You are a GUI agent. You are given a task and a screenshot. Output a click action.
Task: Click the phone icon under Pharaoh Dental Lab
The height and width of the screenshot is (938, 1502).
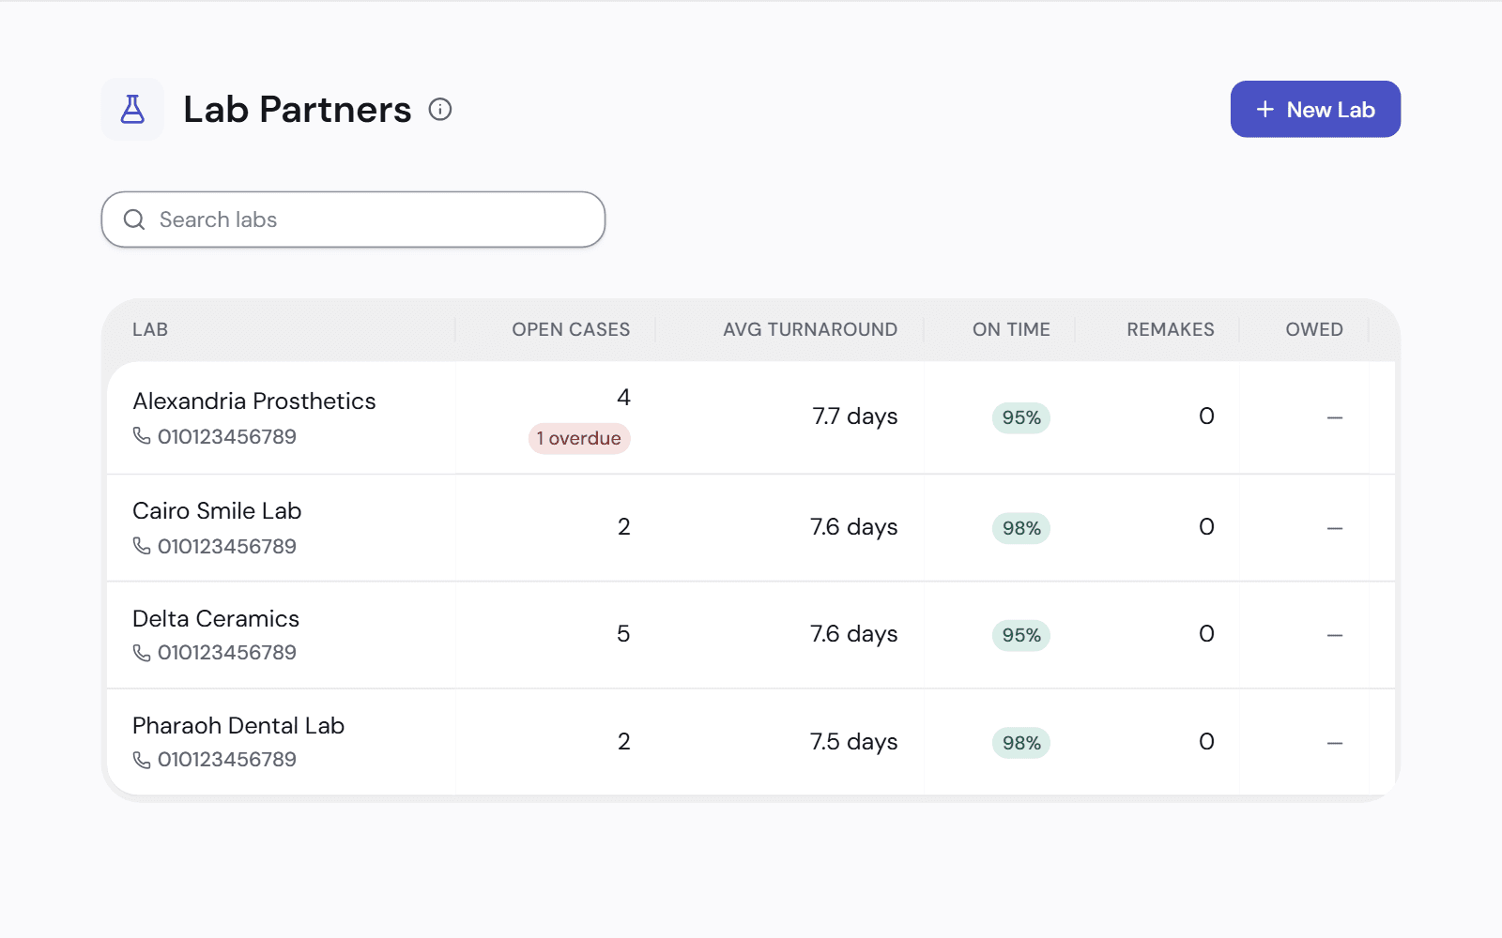(x=142, y=760)
